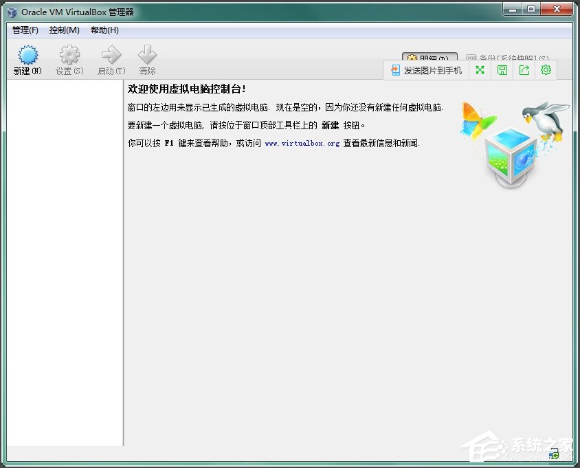Click the green fullscreen icon in overlay toolbar

(479, 69)
